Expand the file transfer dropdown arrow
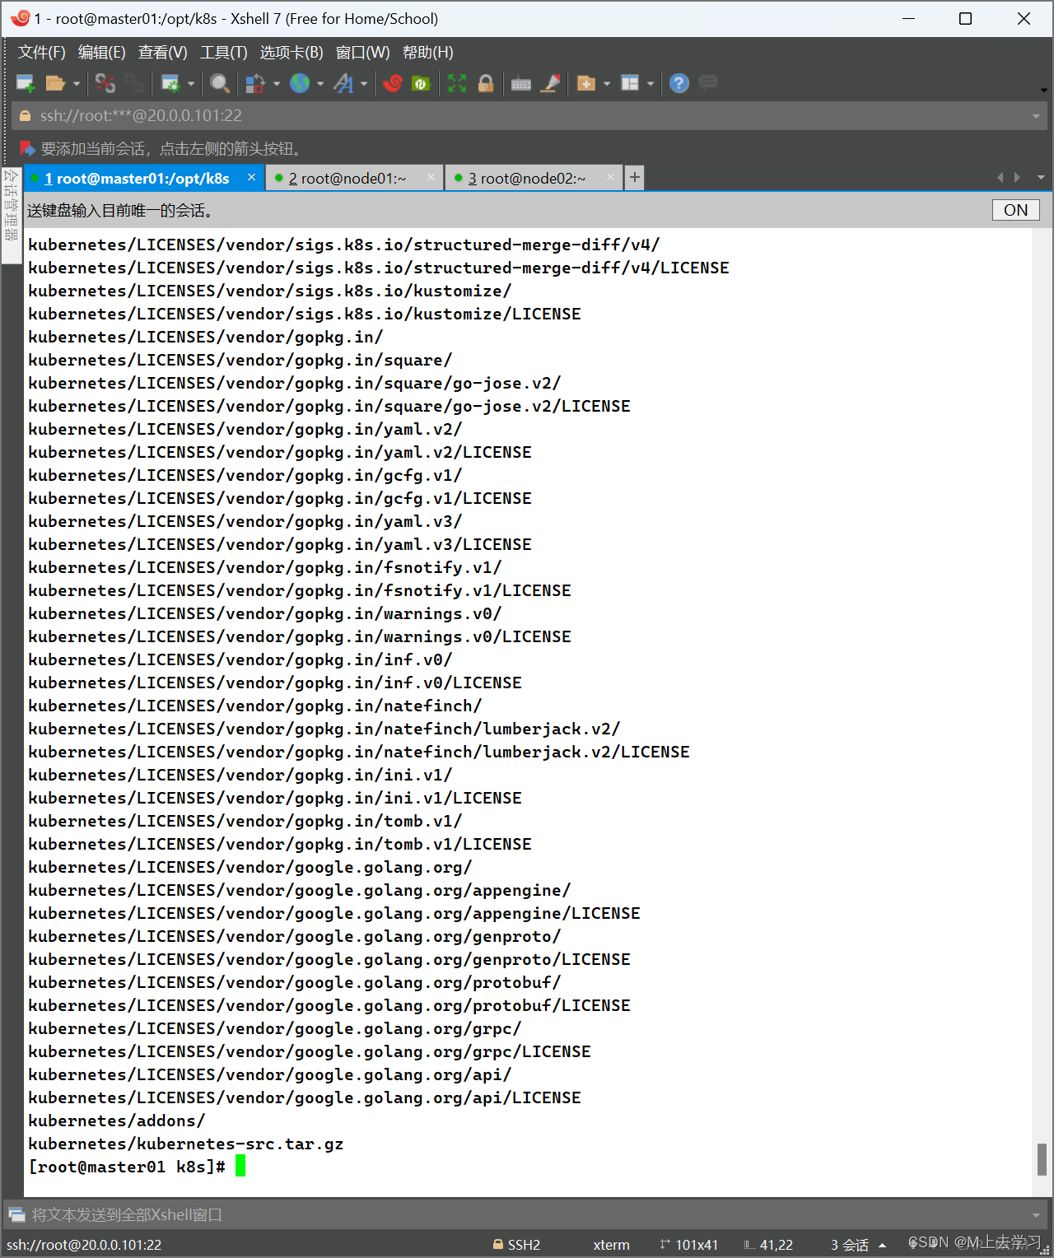This screenshot has width=1054, height=1258. click(x=277, y=84)
